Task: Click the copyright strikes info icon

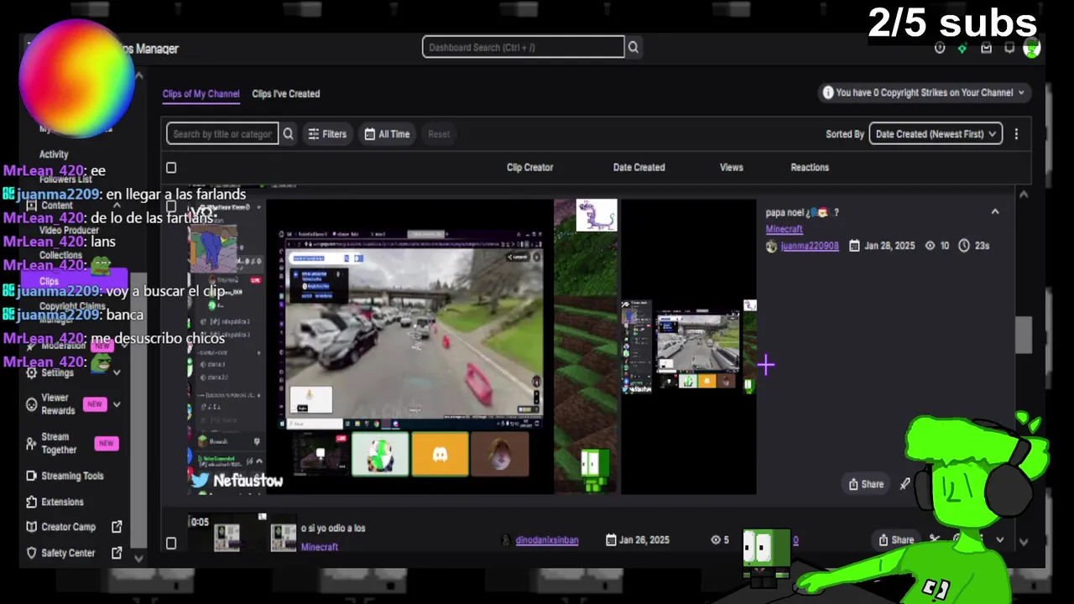Action: coord(828,93)
